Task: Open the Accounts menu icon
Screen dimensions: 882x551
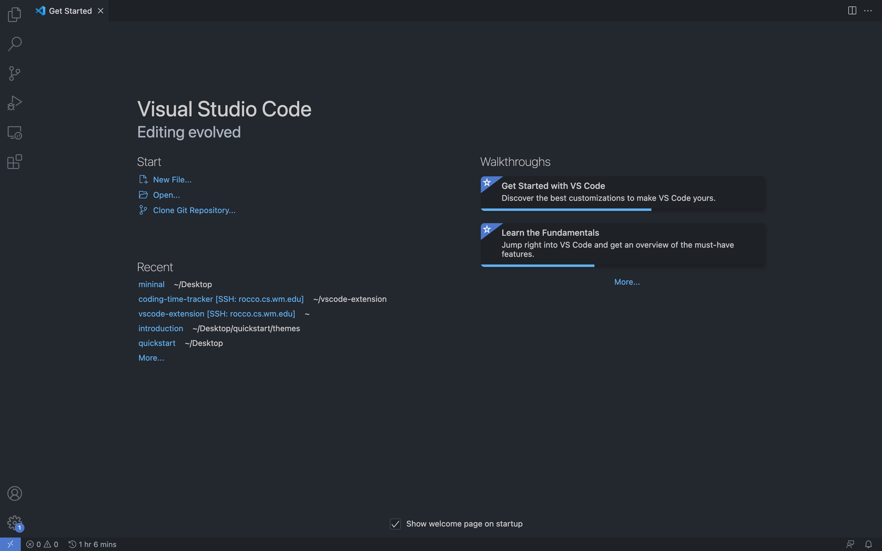Action: (x=15, y=493)
